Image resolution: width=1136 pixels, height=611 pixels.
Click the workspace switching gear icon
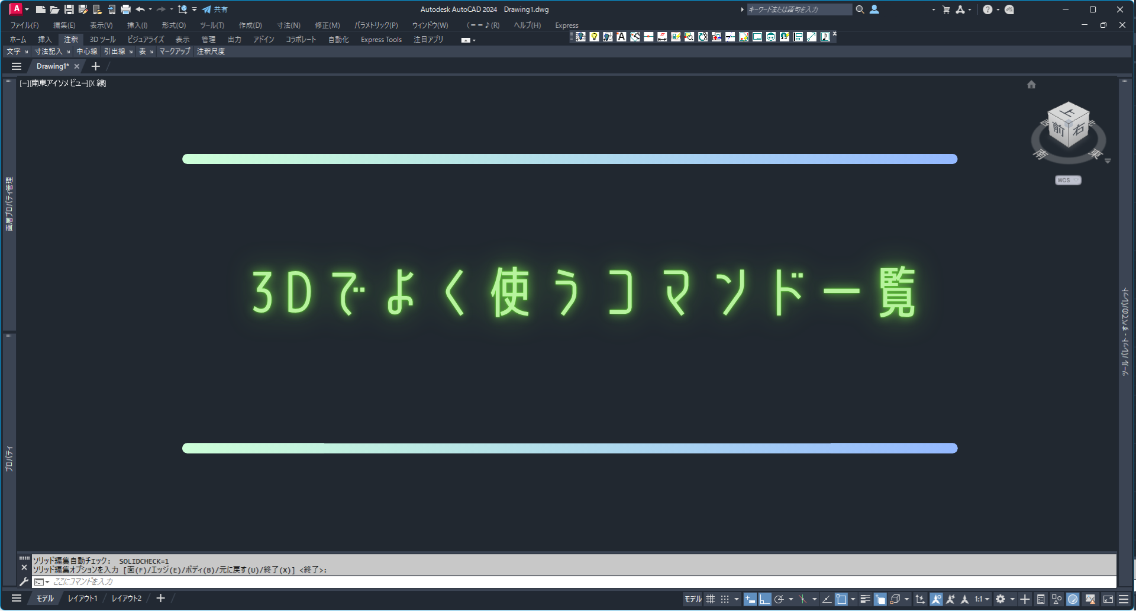click(x=1001, y=599)
